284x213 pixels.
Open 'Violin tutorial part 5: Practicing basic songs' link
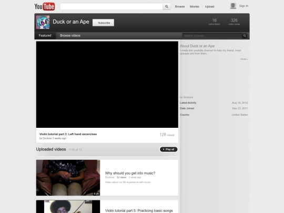click(139, 211)
